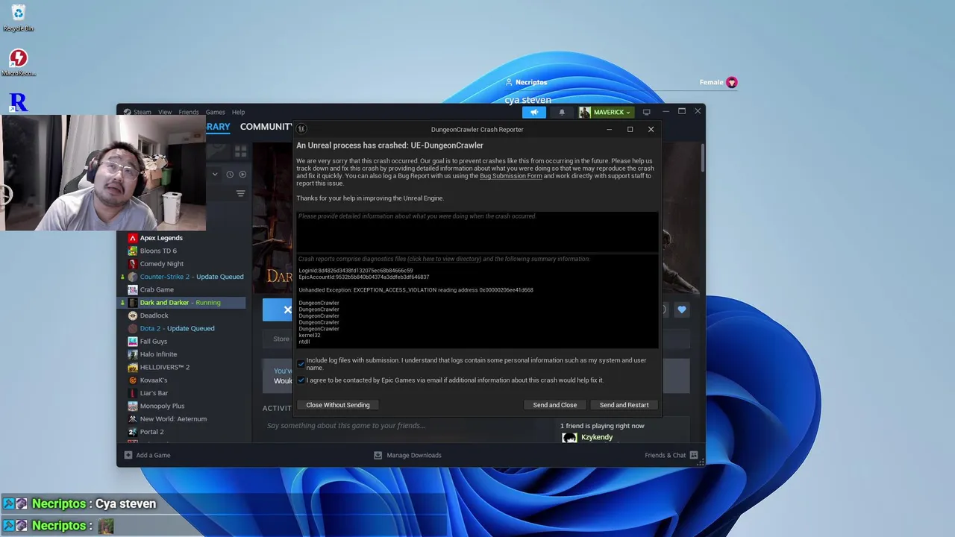Screen dimensions: 955x537
Task: Uncheck agree to be contacted by Epic Games
Action: point(301,380)
